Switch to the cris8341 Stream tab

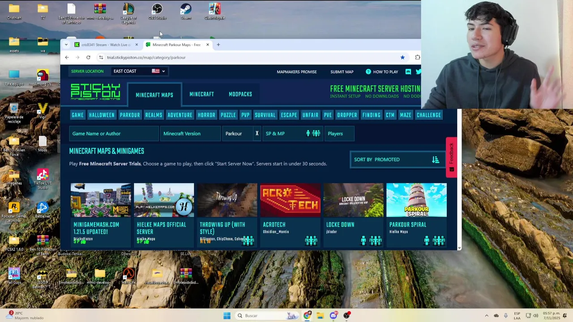point(106,45)
